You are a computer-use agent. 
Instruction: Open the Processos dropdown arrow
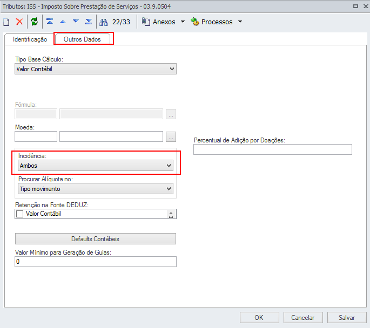pyautogui.click(x=240, y=22)
